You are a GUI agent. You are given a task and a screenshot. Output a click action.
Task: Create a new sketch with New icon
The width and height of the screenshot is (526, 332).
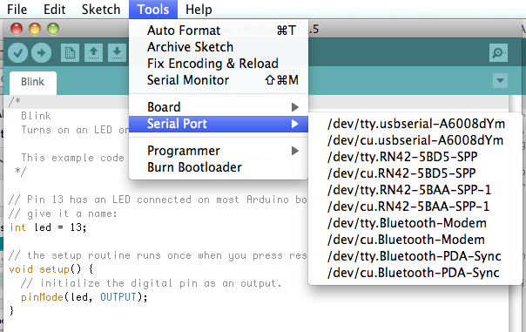click(x=71, y=52)
